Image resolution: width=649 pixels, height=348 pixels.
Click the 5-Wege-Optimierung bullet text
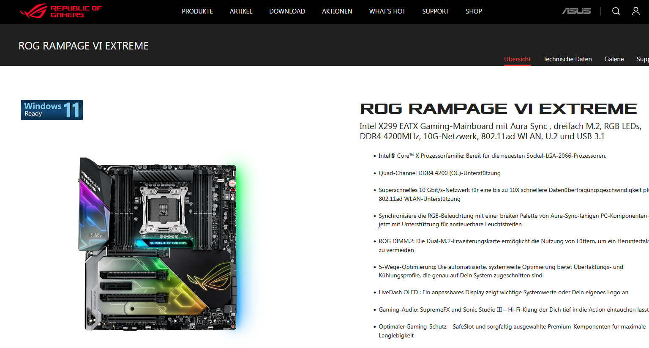coord(501,271)
